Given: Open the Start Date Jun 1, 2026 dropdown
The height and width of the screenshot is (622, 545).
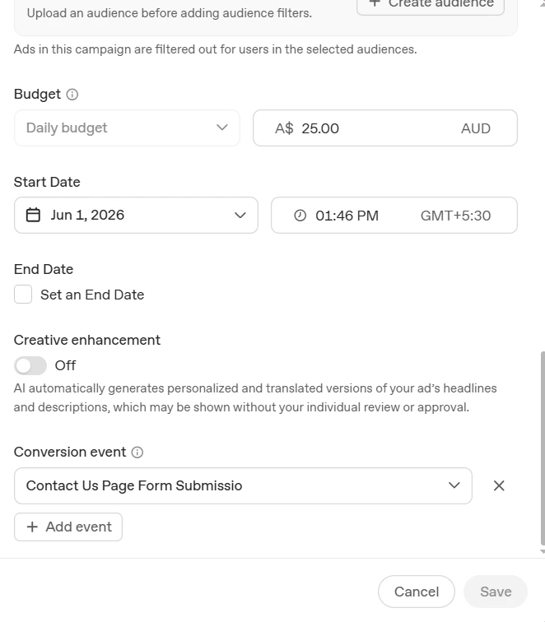Looking at the screenshot, I should point(136,215).
